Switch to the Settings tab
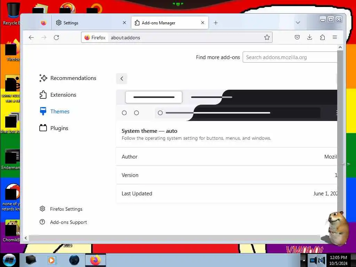356x267 pixels. point(91,23)
